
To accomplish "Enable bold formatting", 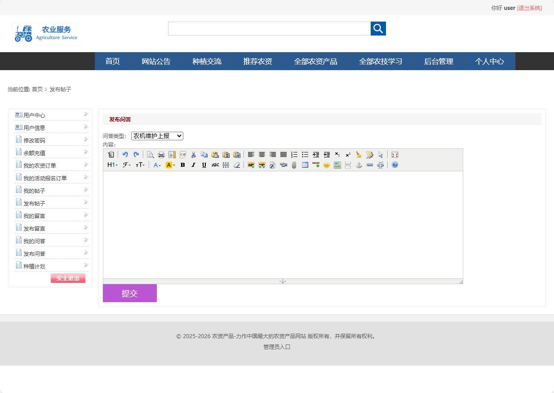I will pos(182,165).
